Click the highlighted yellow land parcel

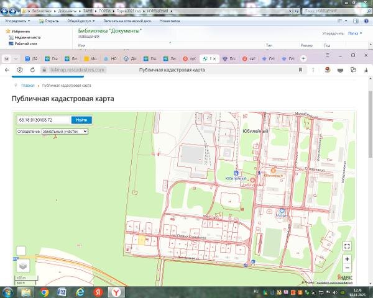(142, 240)
